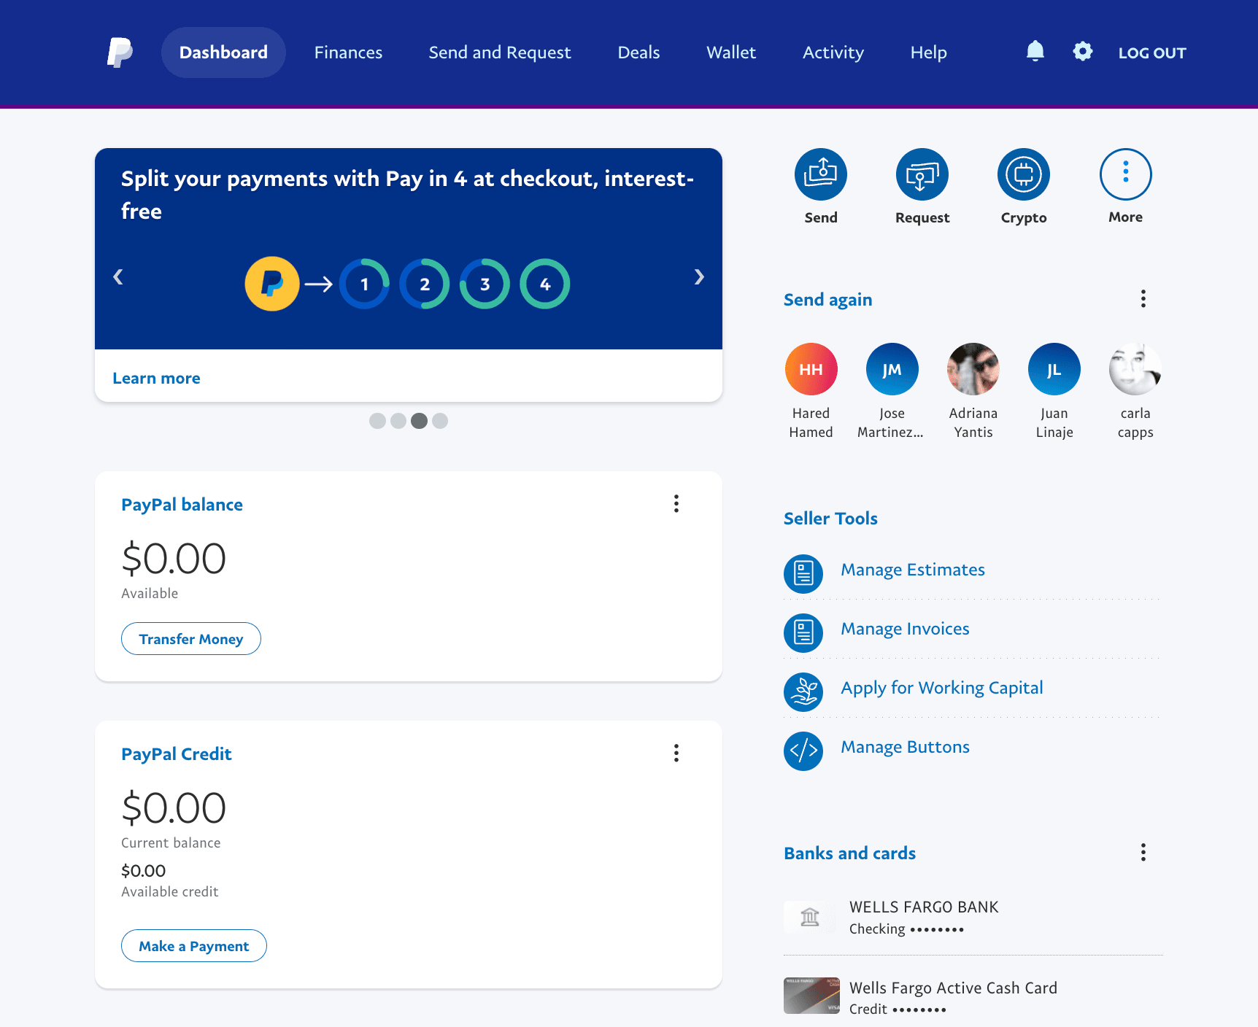Select the fourth carousel dot
Viewport: 1258px width, 1027px height.
(440, 421)
